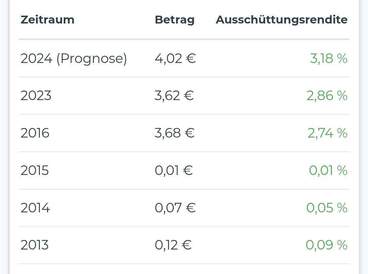The height and width of the screenshot is (274, 368).
Task: Select the 2014 row label
Action: tap(35, 208)
